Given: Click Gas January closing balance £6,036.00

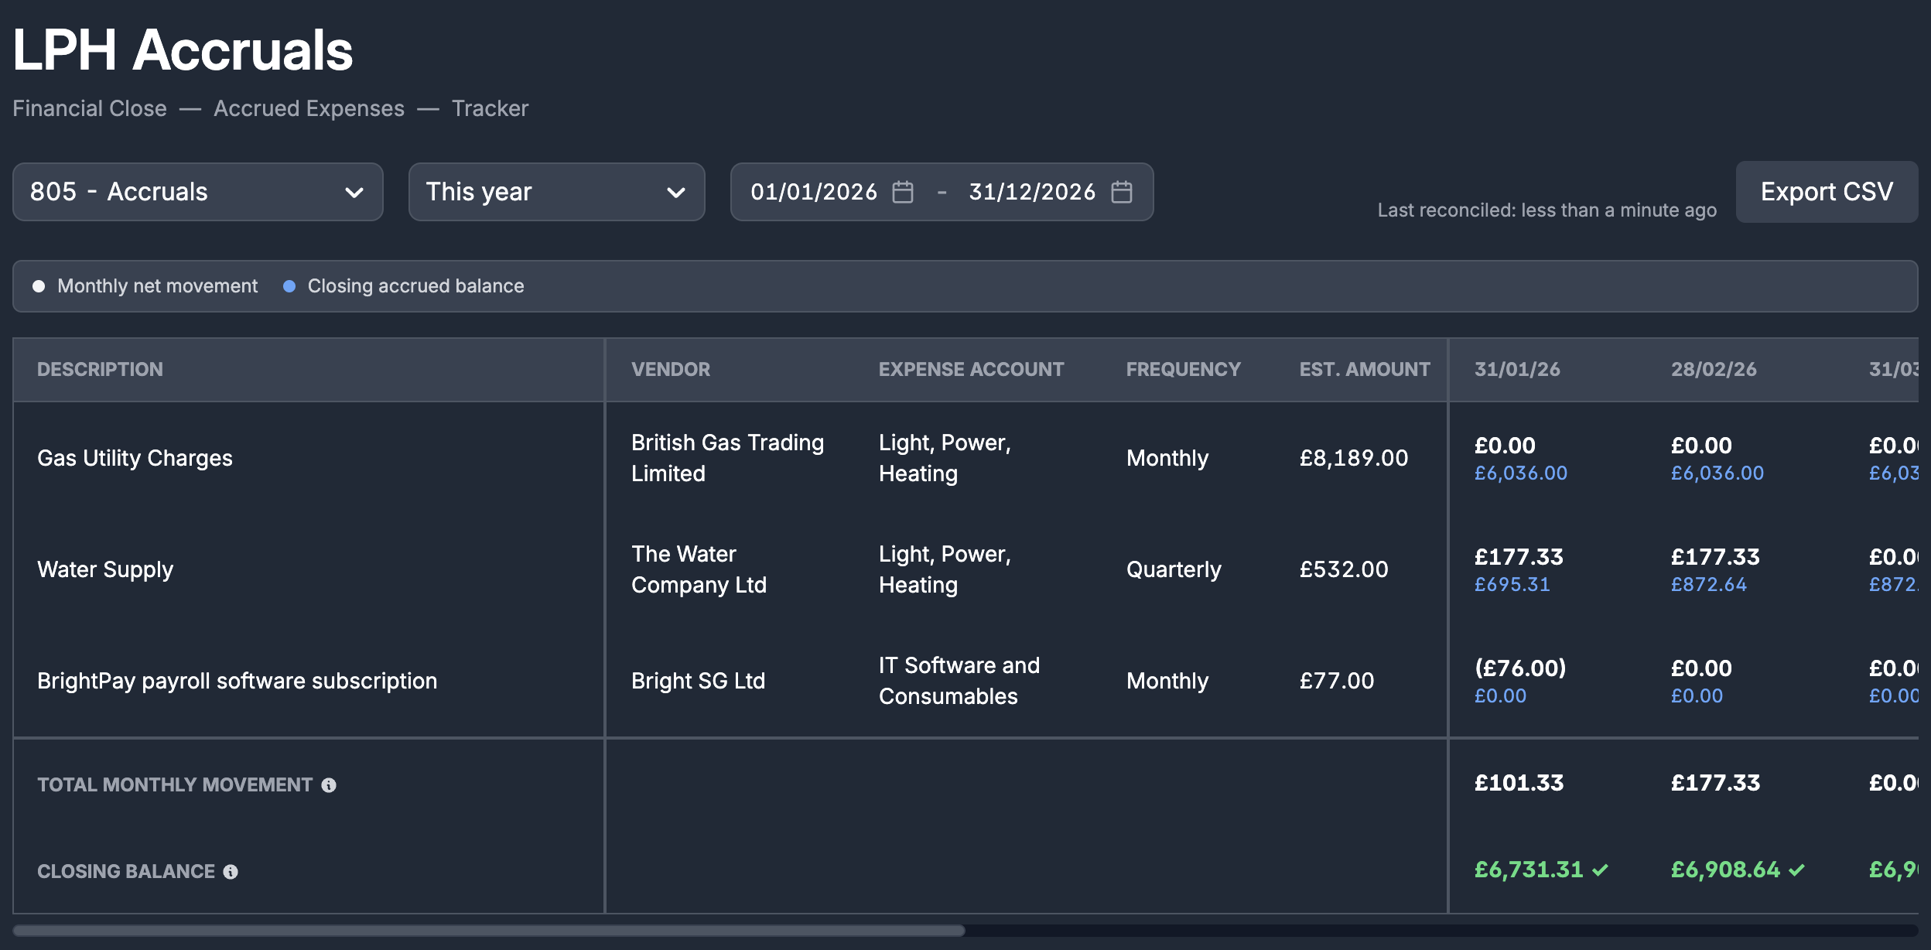Looking at the screenshot, I should tap(1521, 473).
